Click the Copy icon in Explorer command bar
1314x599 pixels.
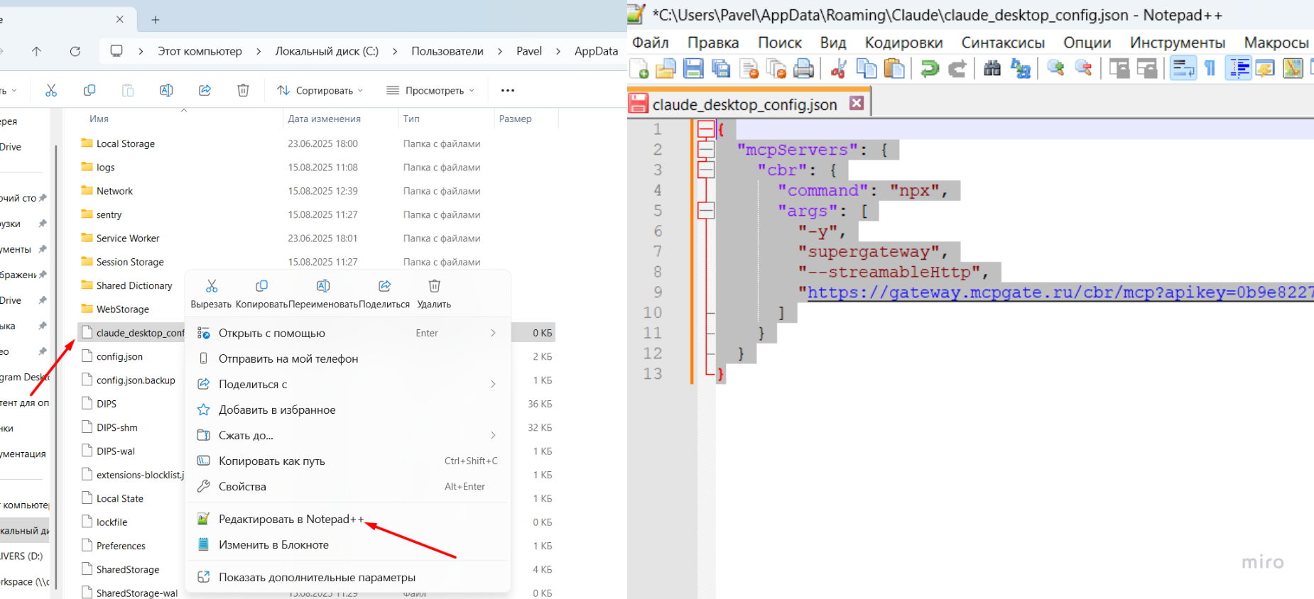89,90
